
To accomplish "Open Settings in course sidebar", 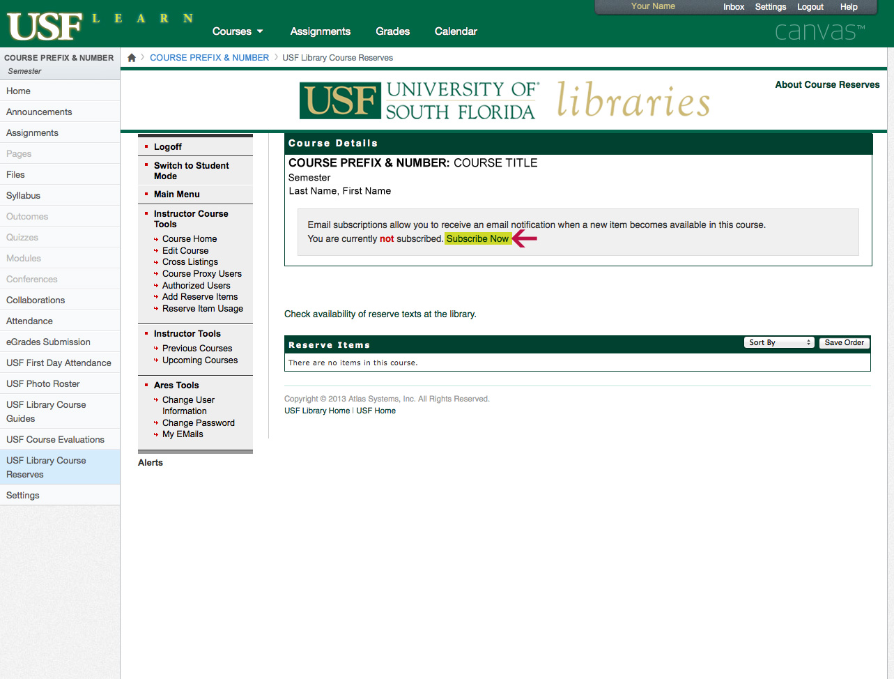I will [x=60, y=495].
